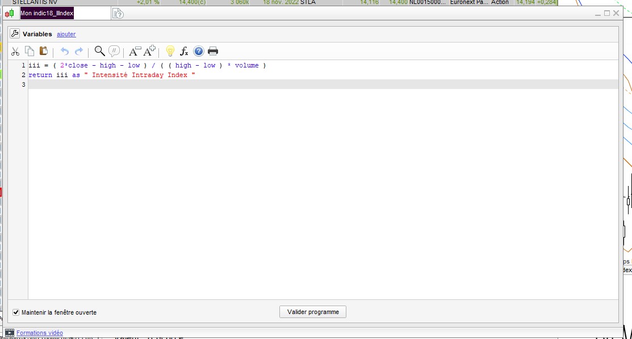Image resolution: width=632 pixels, height=339 pixels.
Task: Click the 18 nov. 2022 date cell
Action: (x=281, y=2)
